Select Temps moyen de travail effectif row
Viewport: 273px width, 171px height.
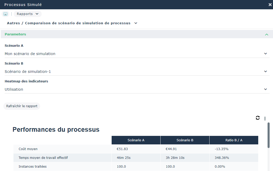coord(43,158)
